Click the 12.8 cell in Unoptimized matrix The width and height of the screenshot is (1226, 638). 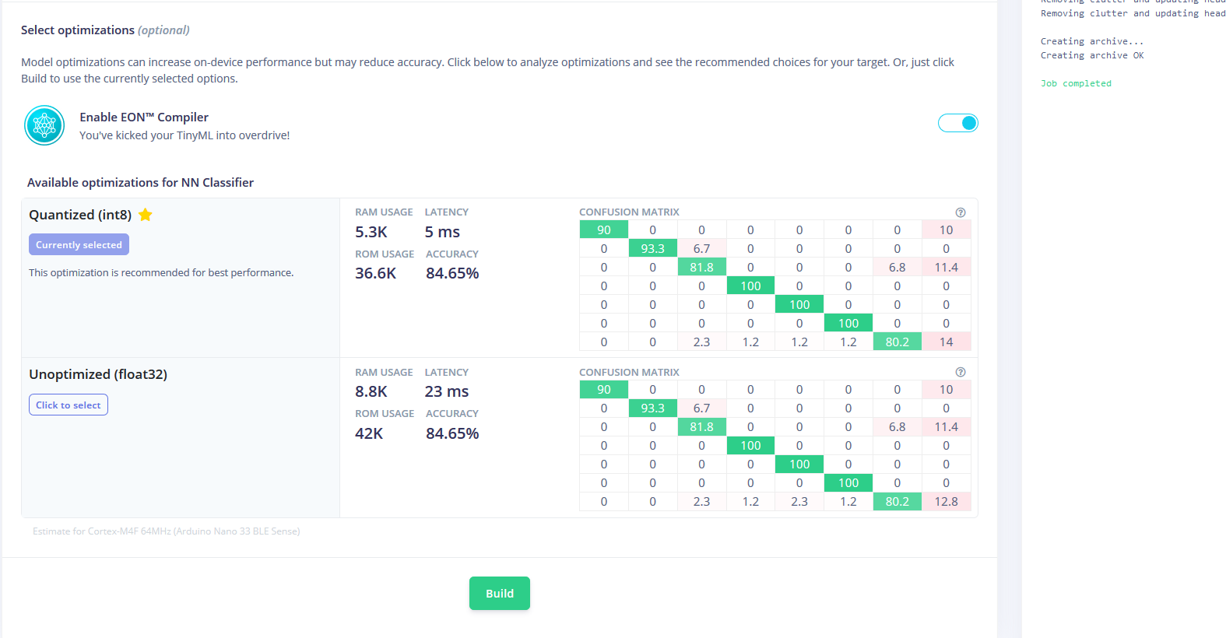(946, 501)
